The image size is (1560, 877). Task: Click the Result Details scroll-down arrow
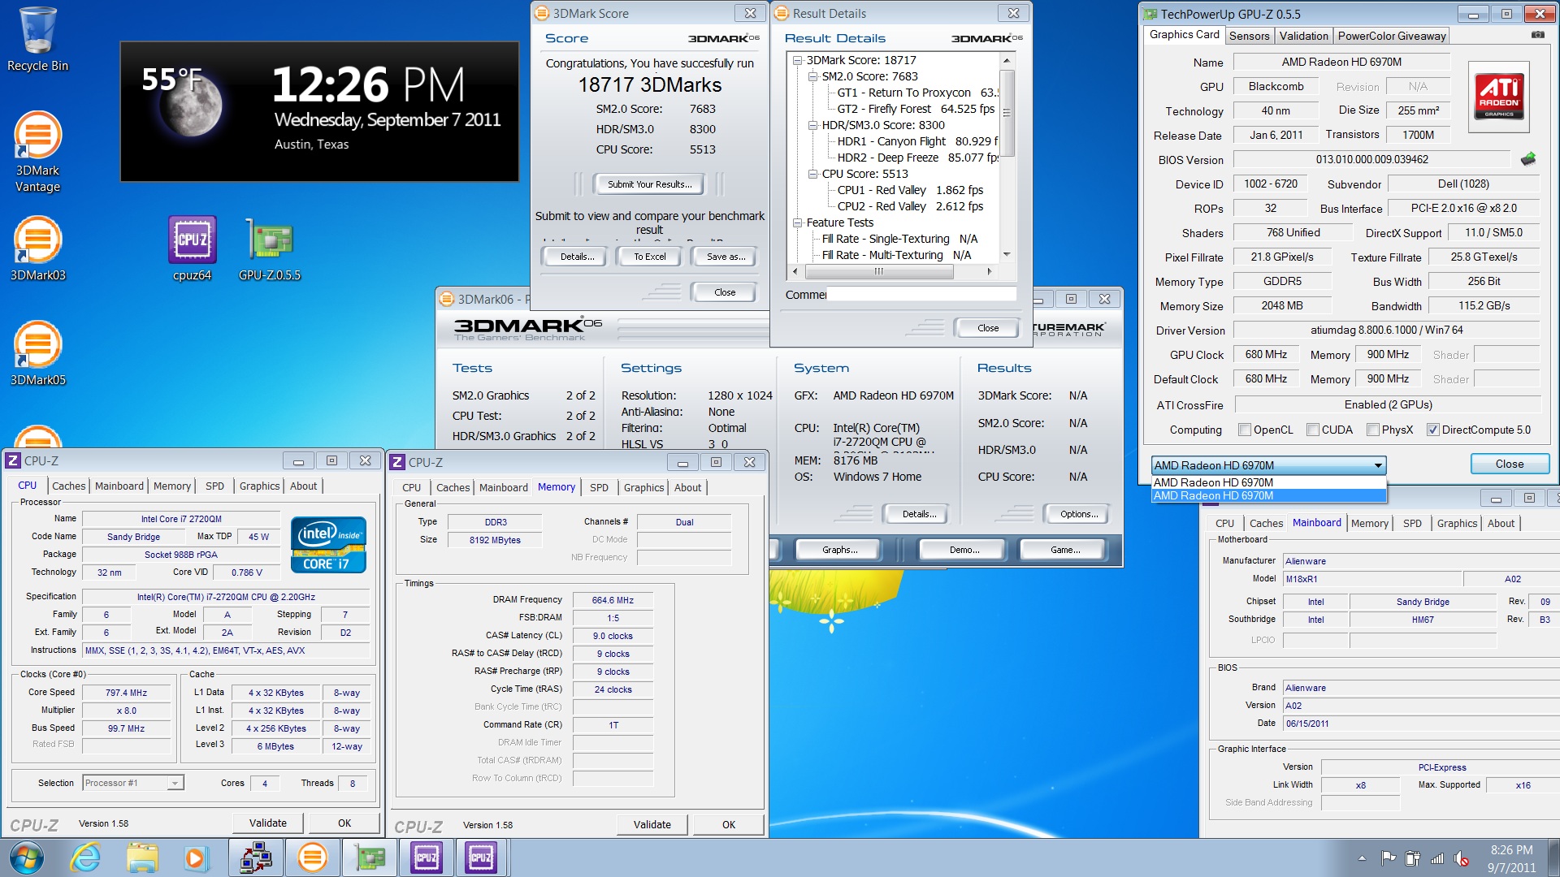click(1007, 255)
